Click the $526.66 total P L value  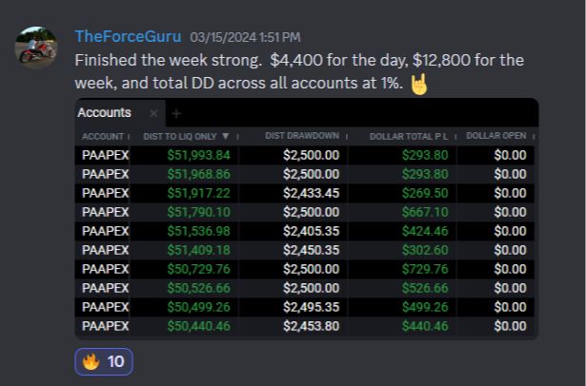coord(425,288)
